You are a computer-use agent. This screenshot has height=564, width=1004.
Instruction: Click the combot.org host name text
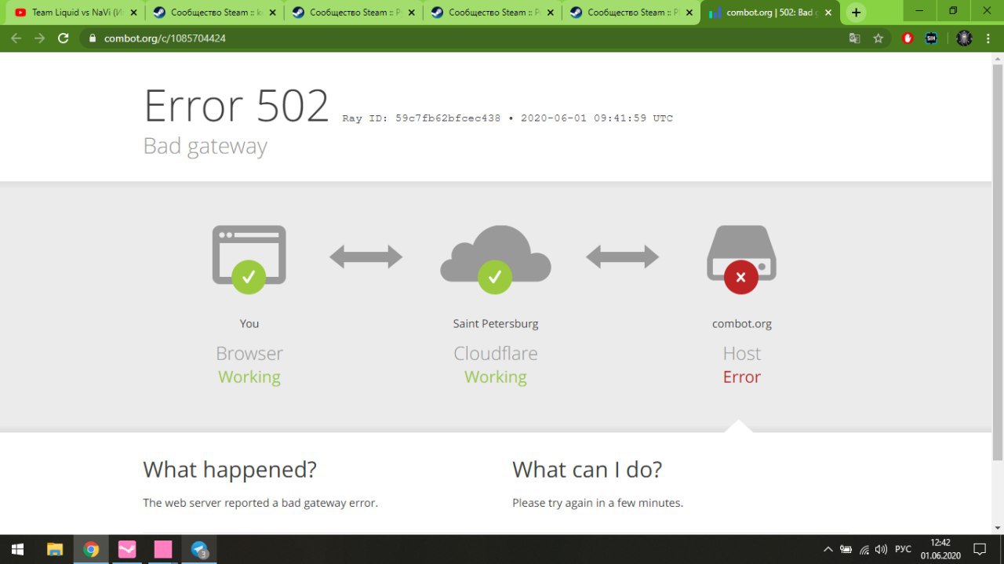coord(742,323)
